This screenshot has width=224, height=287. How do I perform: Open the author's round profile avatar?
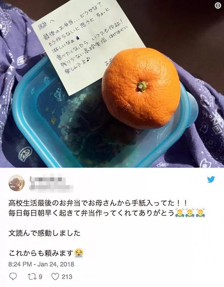click(x=17, y=183)
